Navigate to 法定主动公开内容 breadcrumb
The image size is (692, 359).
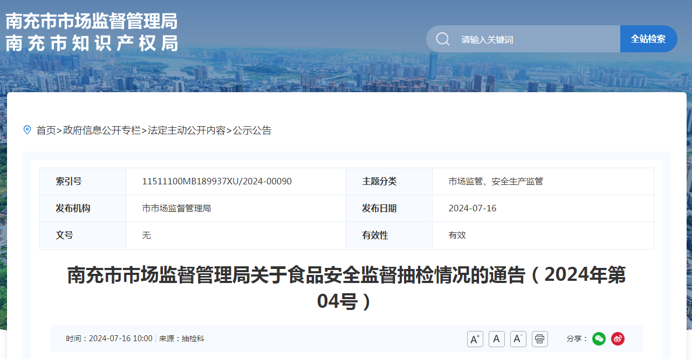click(x=187, y=130)
